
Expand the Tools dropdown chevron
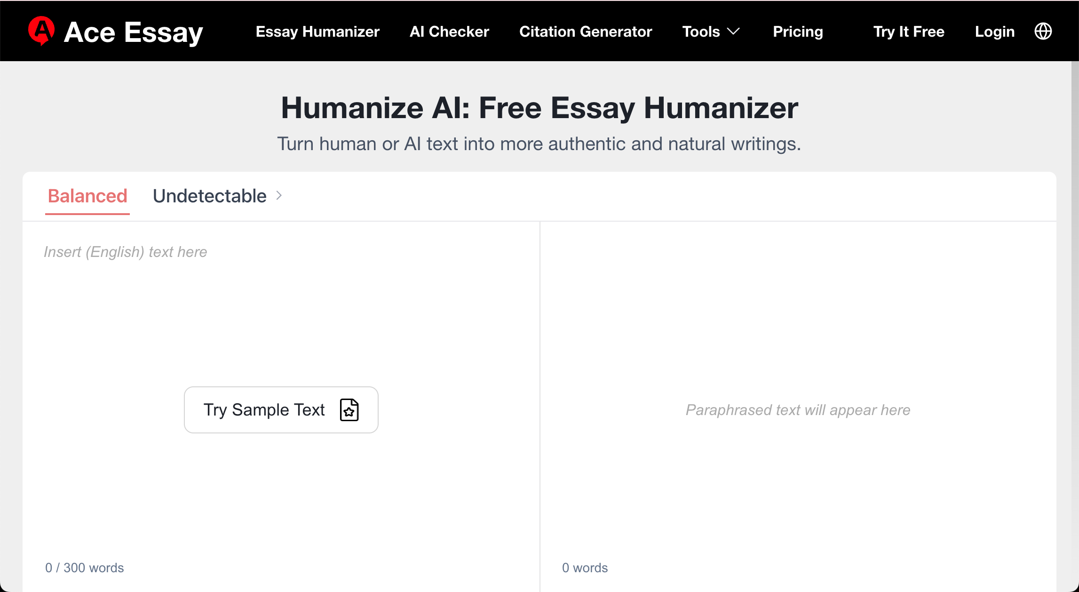click(x=733, y=32)
